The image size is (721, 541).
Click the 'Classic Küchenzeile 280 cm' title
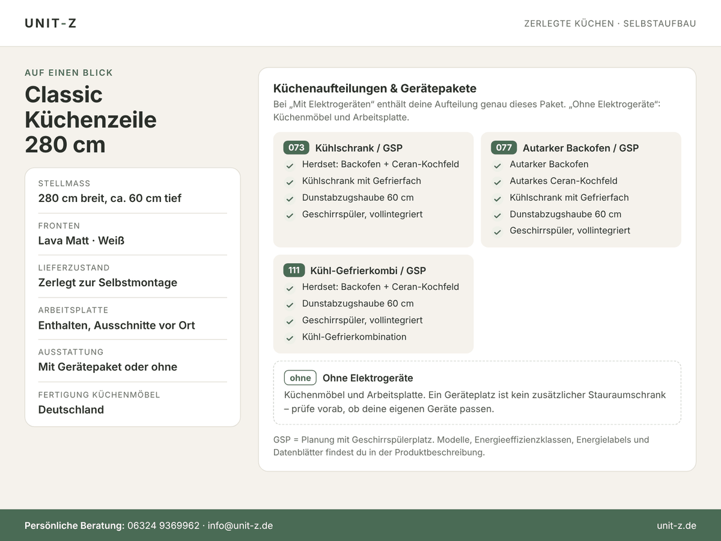91,120
